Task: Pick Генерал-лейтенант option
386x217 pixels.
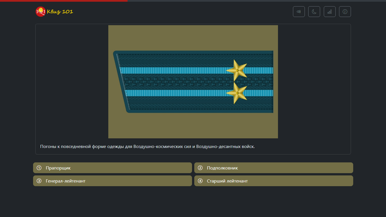Action: pos(112,181)
